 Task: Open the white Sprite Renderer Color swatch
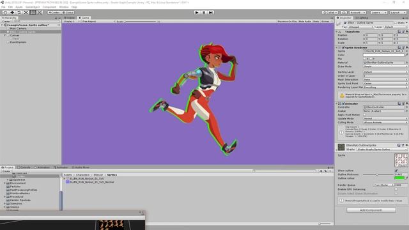click(x=383, y=55)
